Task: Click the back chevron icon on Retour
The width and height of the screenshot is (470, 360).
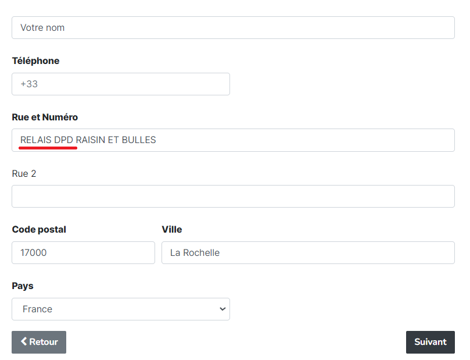Action: (x=24, y=341)
